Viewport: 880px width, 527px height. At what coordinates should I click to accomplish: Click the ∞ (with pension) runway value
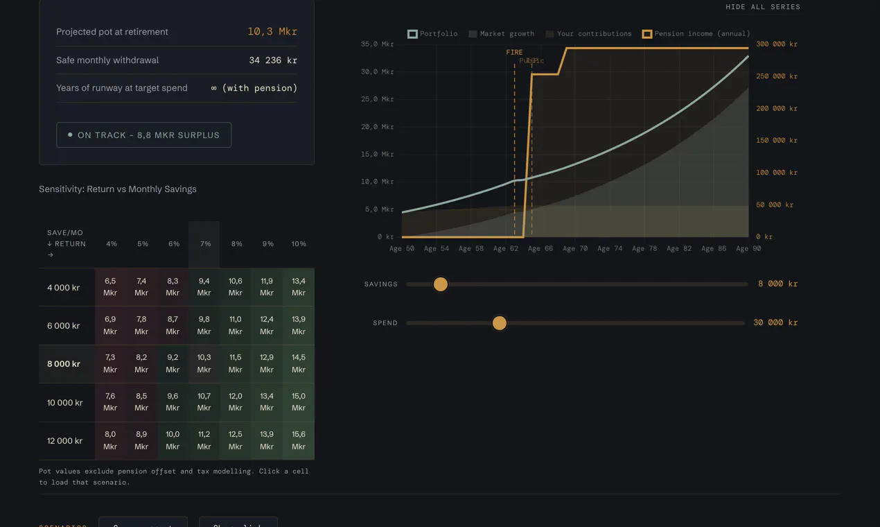pos(254,88)
